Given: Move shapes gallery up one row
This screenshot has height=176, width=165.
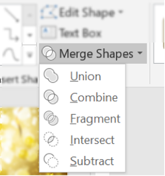Looking at the screenshot, I should [x=29, y=15].
